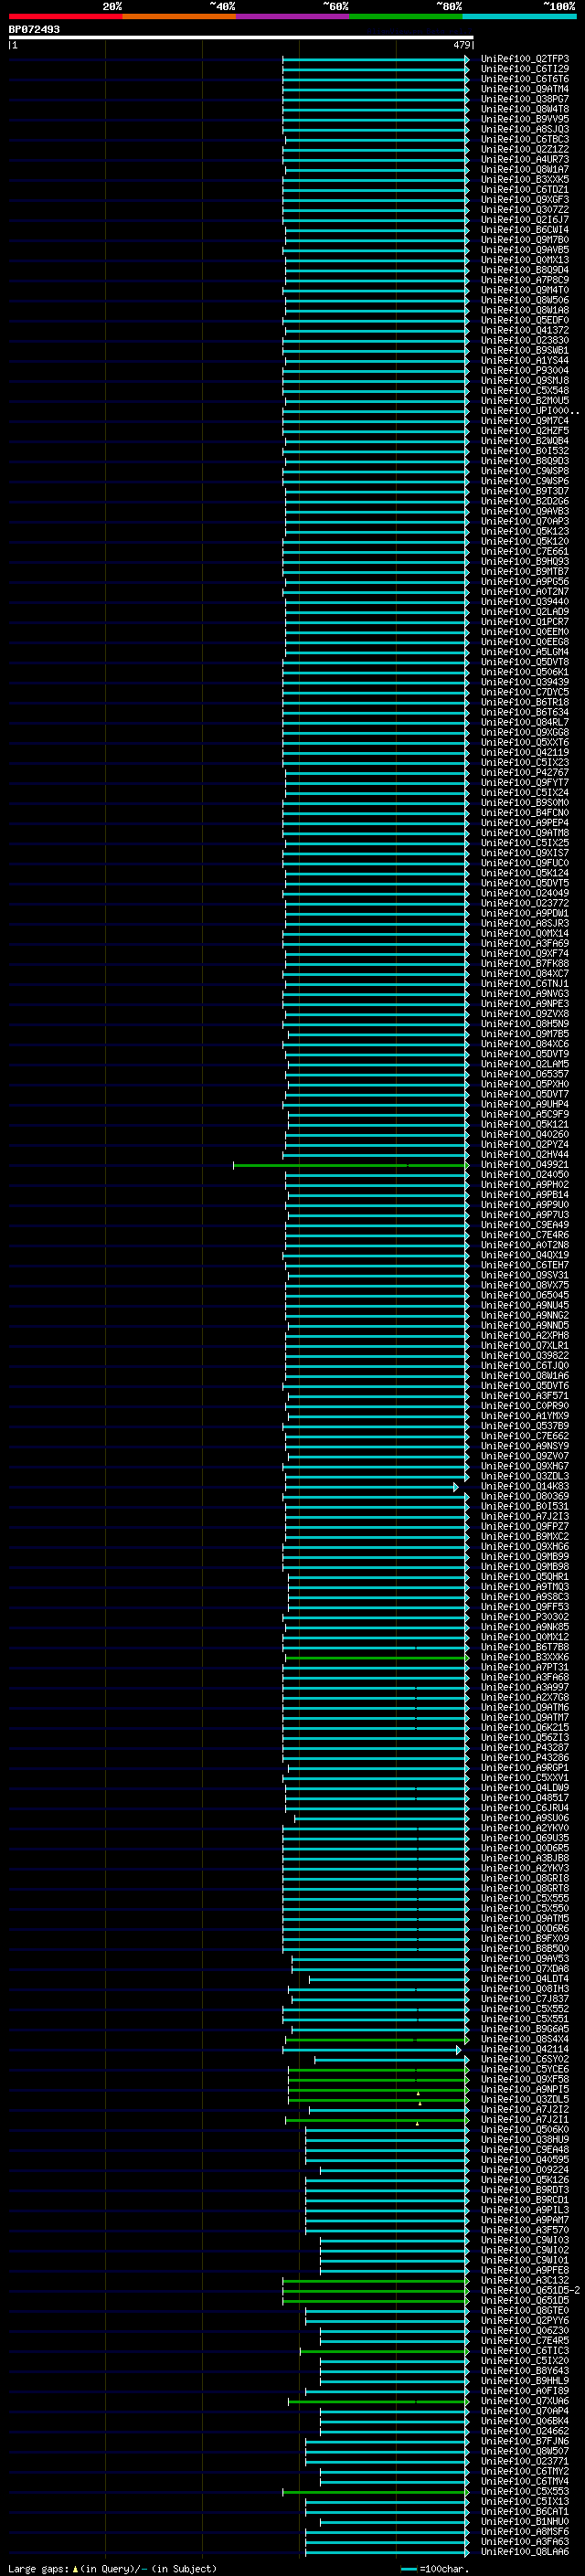The width and height of the screenshot is (585, 2576).
Task: Select the UniRef100_C6TIC3 label
Action: [524, 2351]
